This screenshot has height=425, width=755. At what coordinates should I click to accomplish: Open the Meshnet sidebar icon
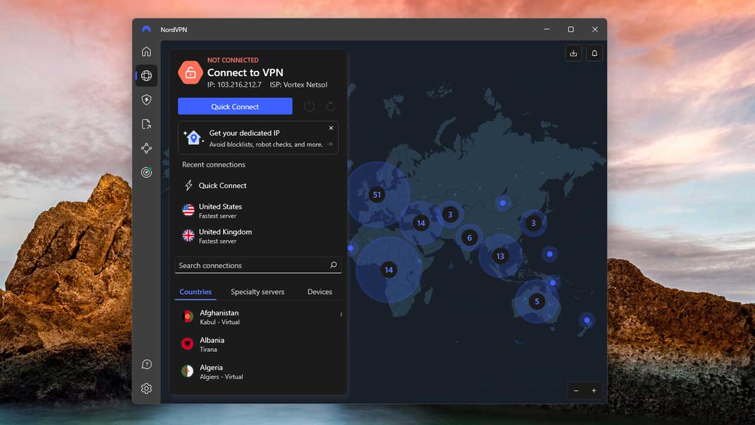(146, 148)
